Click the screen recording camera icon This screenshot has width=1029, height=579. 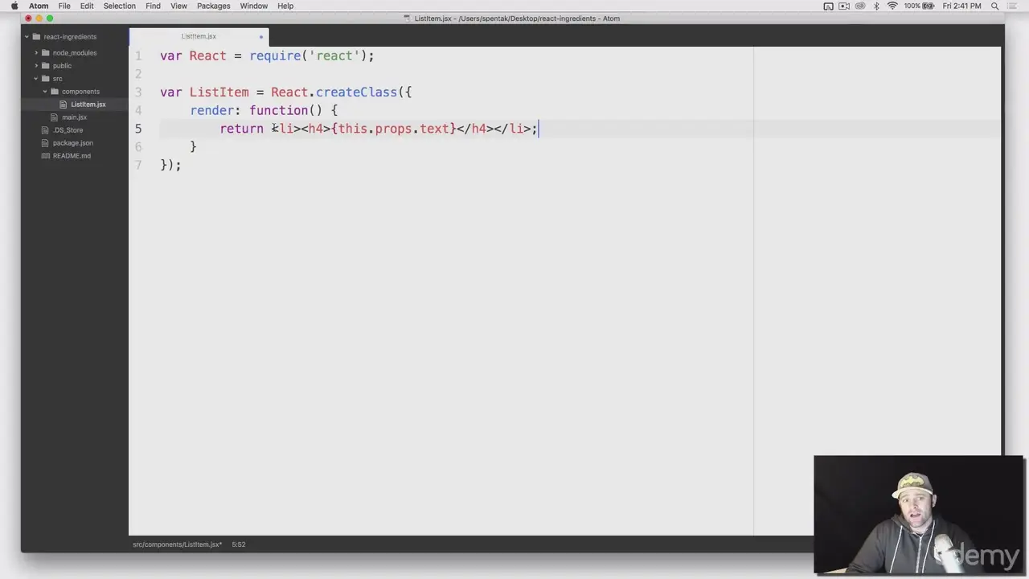844,6
